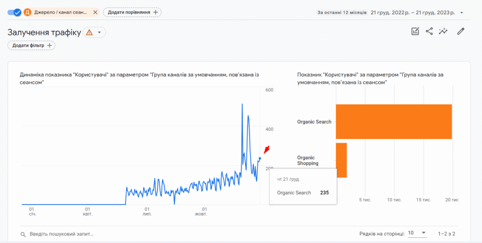The height and width of the screenshot is (243, 482).
Task: Click the Додати фільтр button
Action: click(32, 45)
